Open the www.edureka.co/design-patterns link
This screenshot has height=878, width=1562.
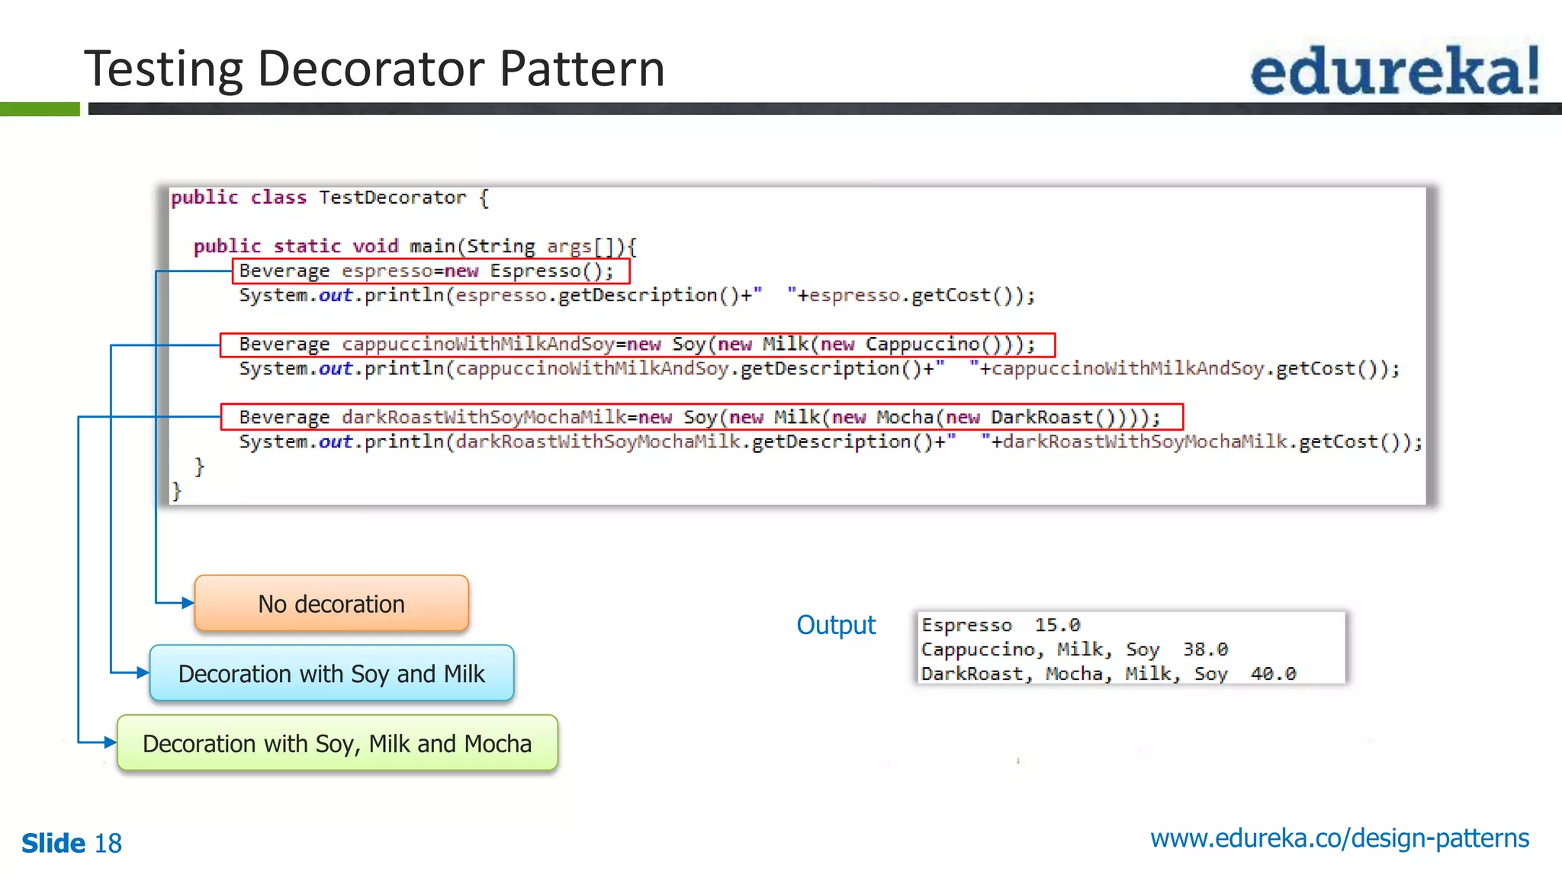[1339, 838]
